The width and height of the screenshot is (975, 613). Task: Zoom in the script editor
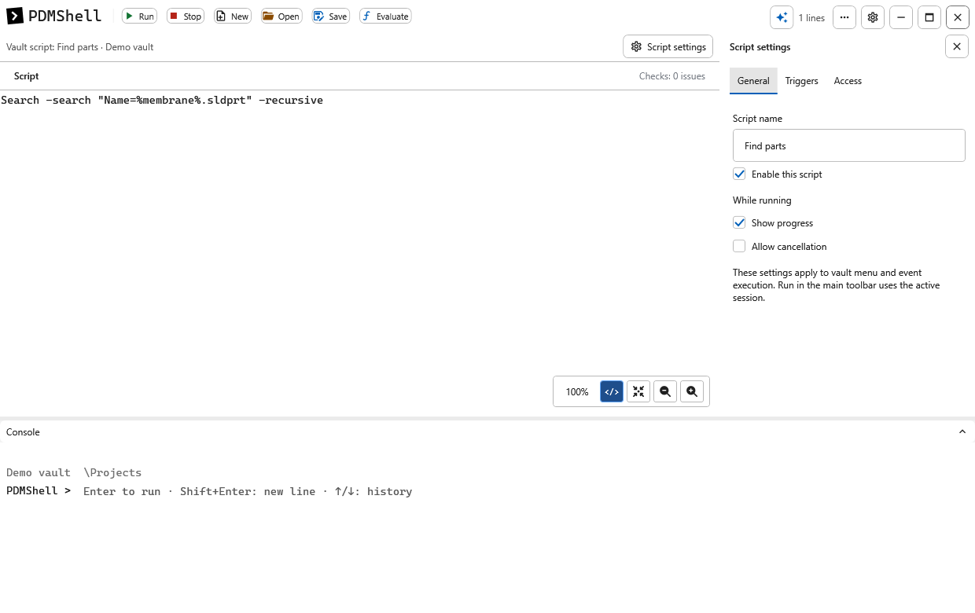(692, 391)
